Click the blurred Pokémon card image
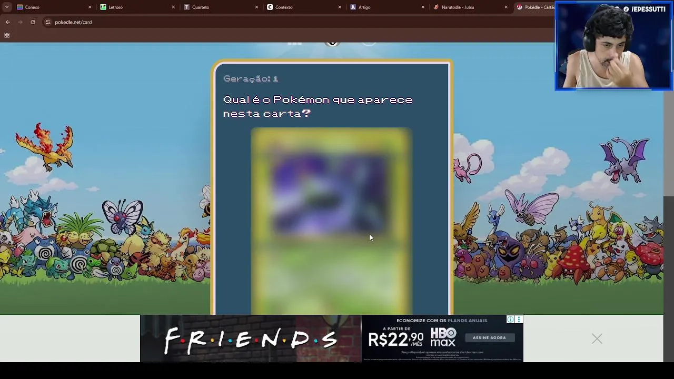674x379 pixels. point(331,221)
